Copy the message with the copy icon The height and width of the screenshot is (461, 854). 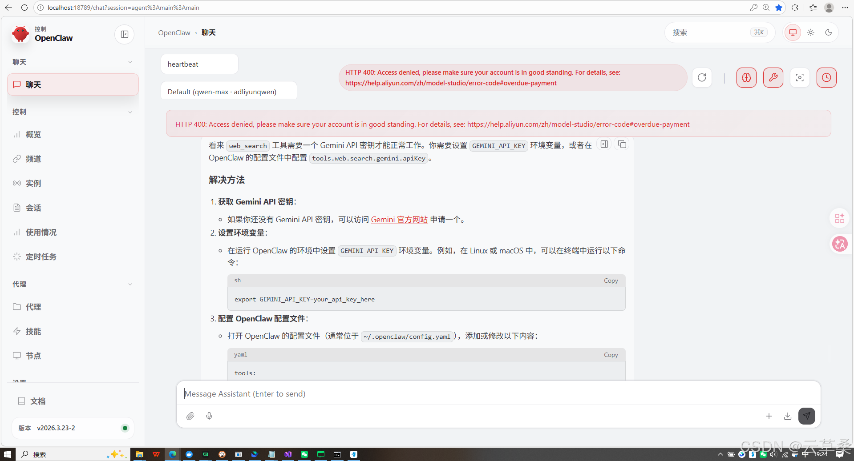(x=622, y=144)
